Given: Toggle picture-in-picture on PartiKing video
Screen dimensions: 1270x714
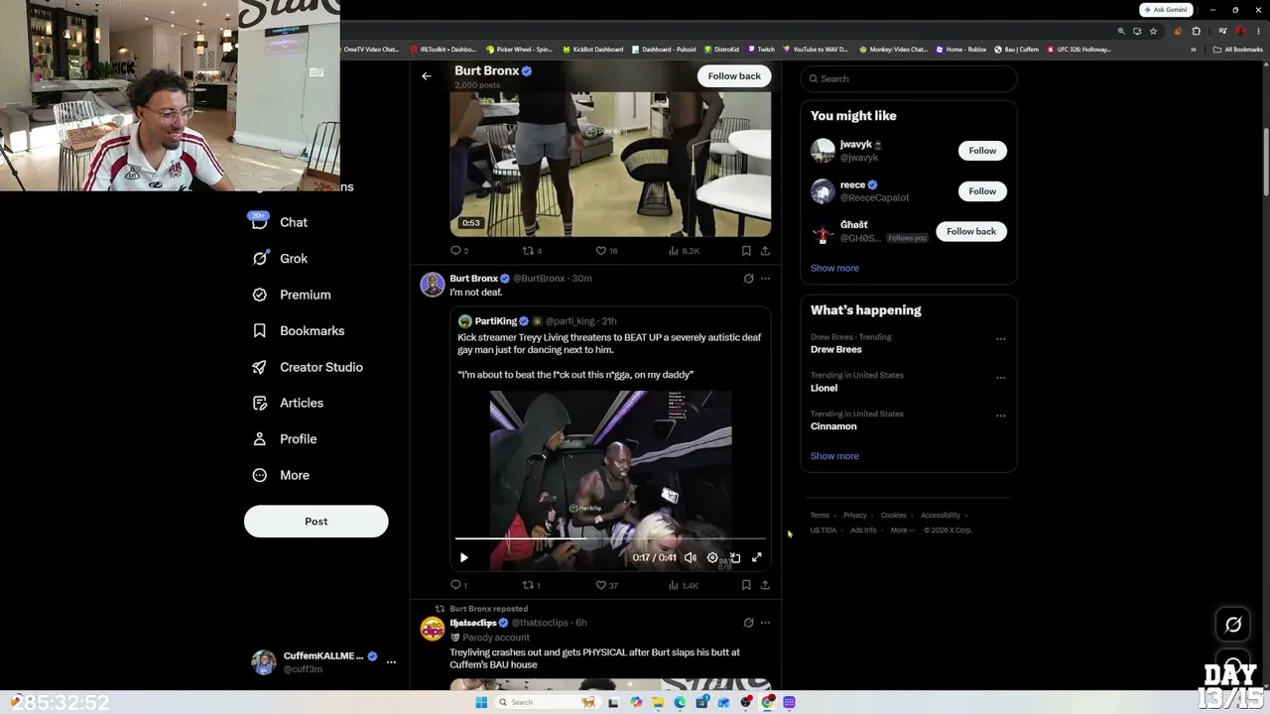Looking at the screenshot, I should (x=734, y=557).
